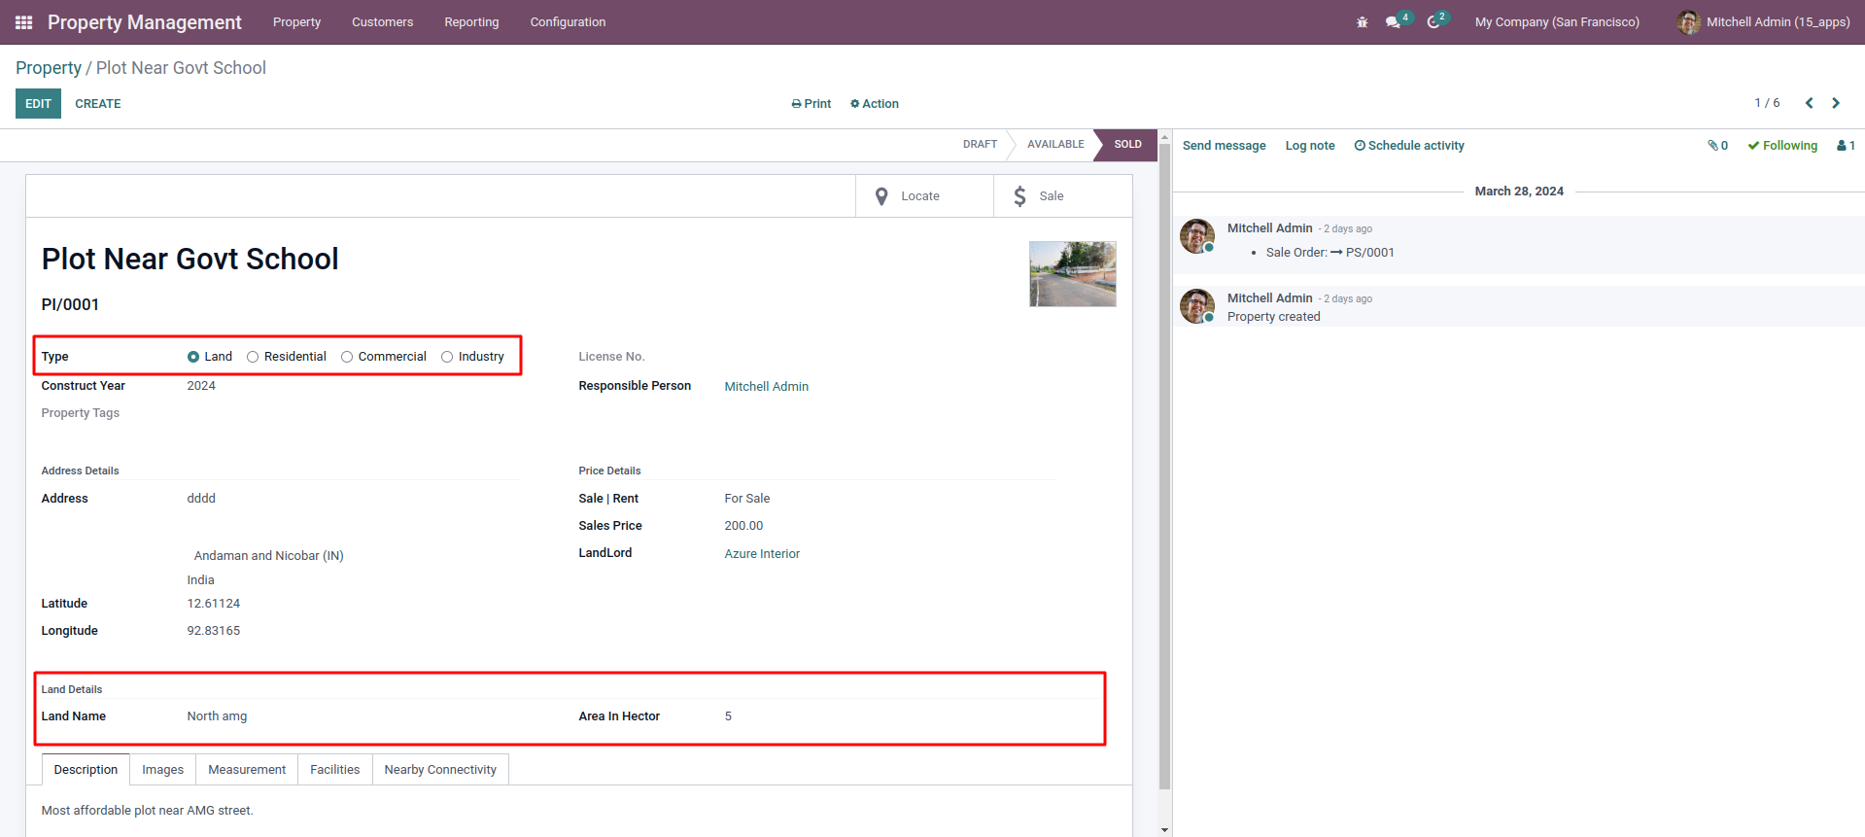
Task: Open Azure Interior landlord link
Action: [762, 554]
